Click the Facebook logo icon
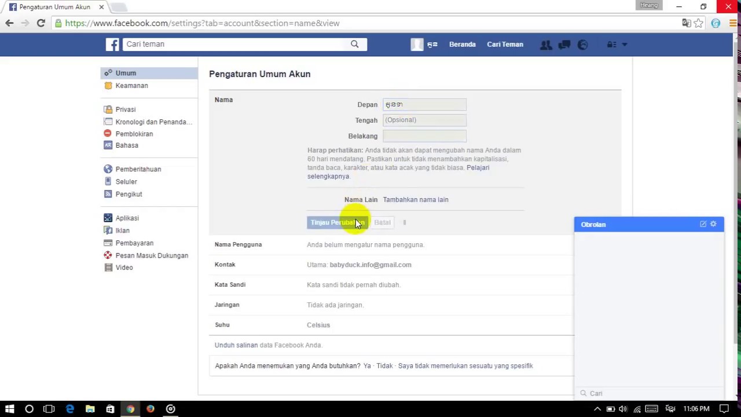Viewport: 741px width, 417px height. pyautogui.click(x=112, y=44)
